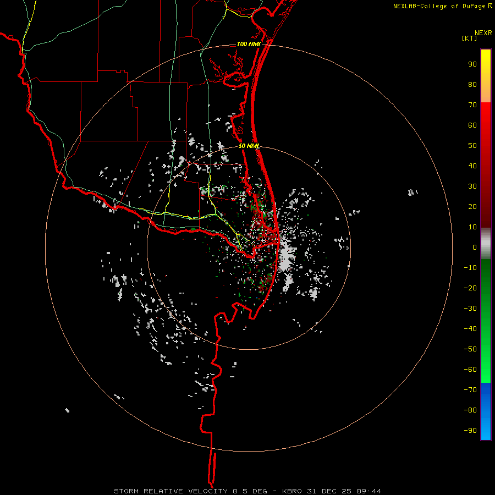
Task: Click the 31 DEC 25 date text
Action: coord(329,491)
